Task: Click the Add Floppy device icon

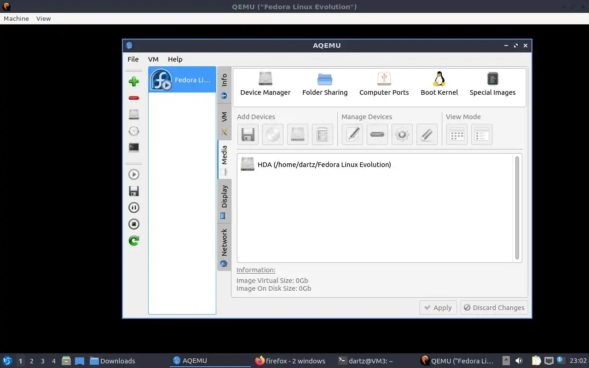Action: click(248, 134)
